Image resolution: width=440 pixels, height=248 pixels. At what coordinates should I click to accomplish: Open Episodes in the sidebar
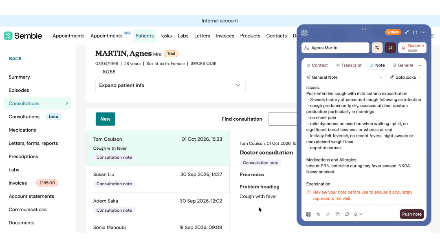pyautogui.click(x=19, y=90)
